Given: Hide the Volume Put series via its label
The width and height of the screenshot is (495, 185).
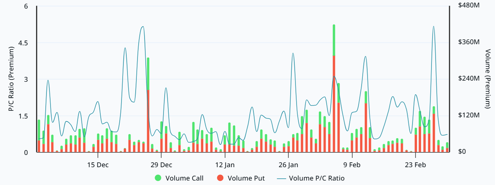Looking at the screenshot, I should [x=246, y=178].
